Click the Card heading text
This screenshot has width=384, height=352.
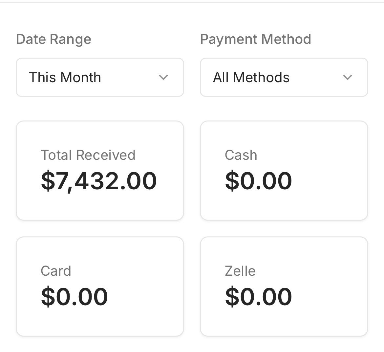click(x=56, y=271)
